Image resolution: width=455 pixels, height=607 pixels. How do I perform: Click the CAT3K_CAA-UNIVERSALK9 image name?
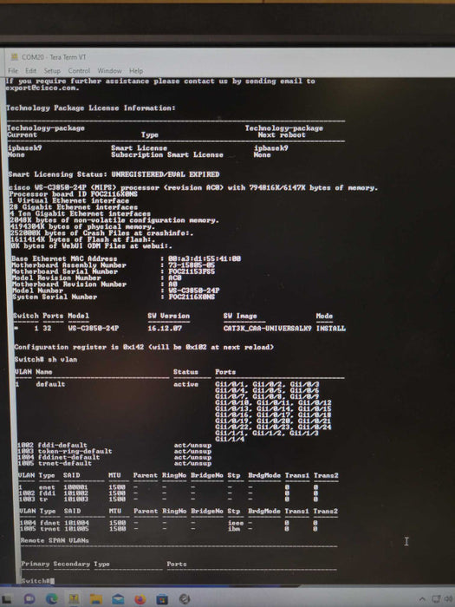(x=267, y=329)
